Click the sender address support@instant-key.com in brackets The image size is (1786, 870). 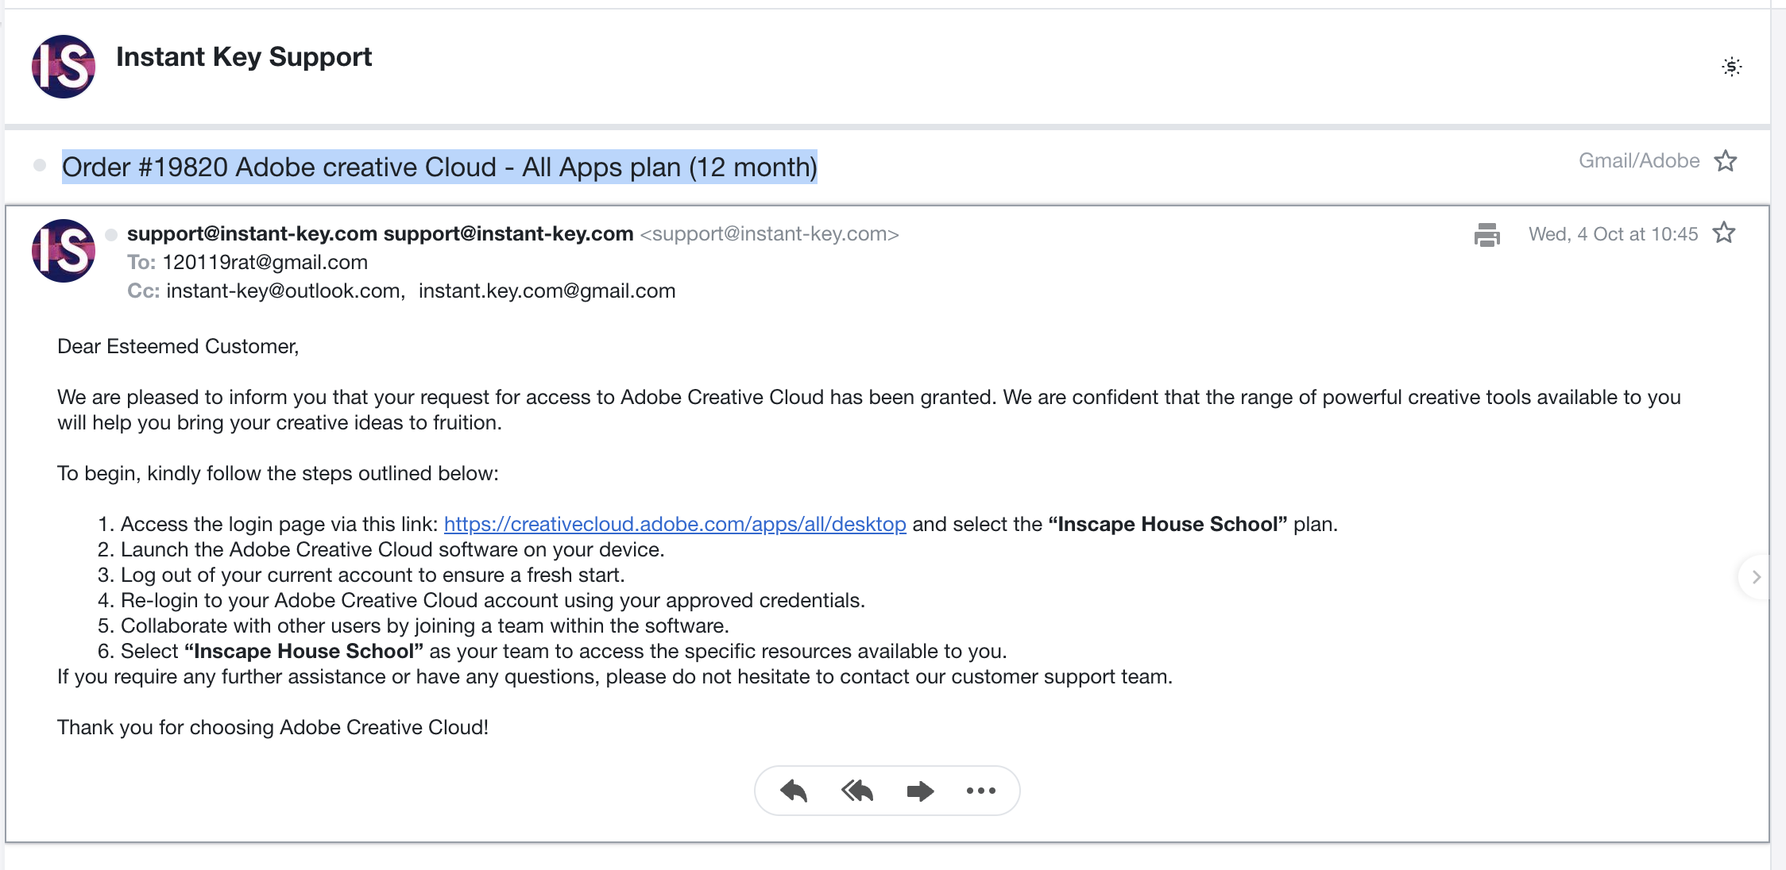tap(769, 234)
